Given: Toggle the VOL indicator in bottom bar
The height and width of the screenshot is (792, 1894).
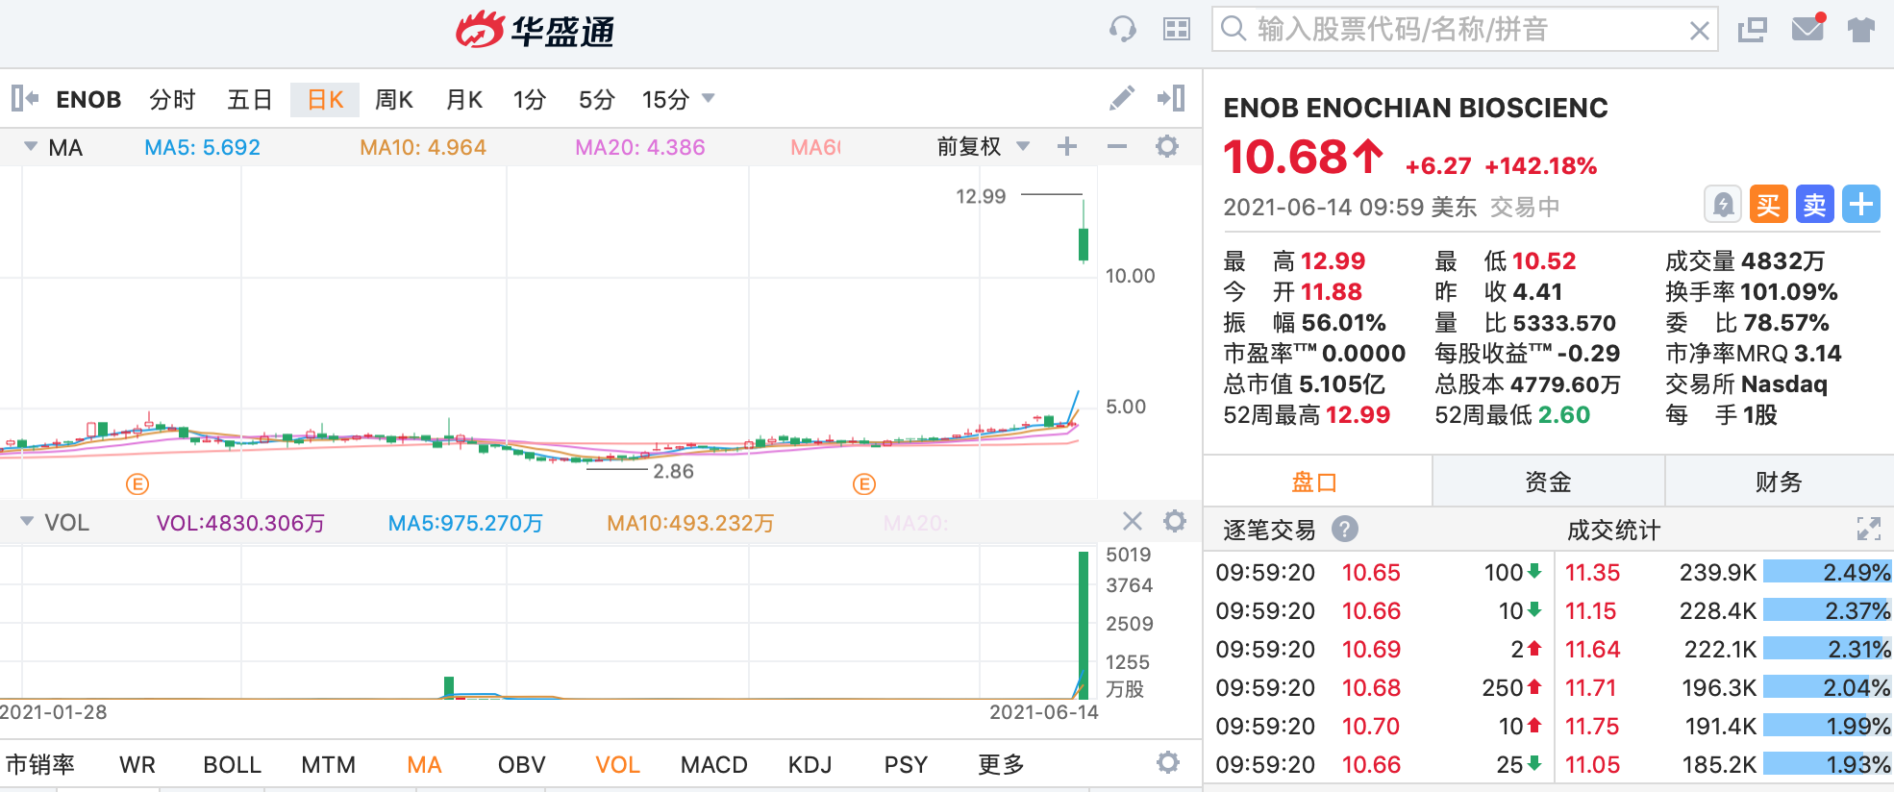Looking at the screenshot, I should click(617, 764).
